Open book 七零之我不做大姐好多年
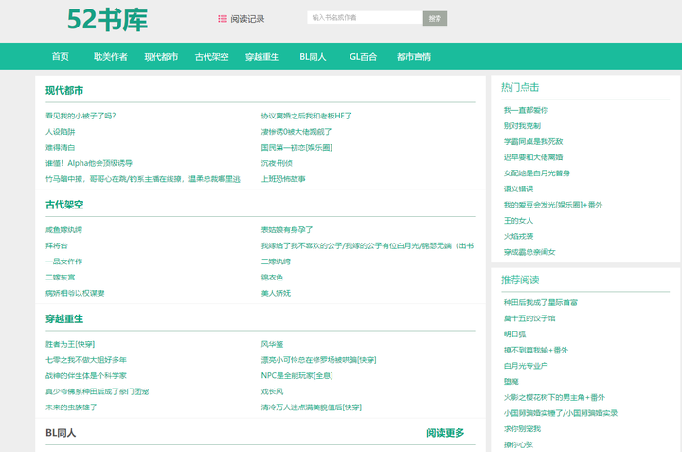Screen dimensions: 682x452 click(x=85, y=360)
